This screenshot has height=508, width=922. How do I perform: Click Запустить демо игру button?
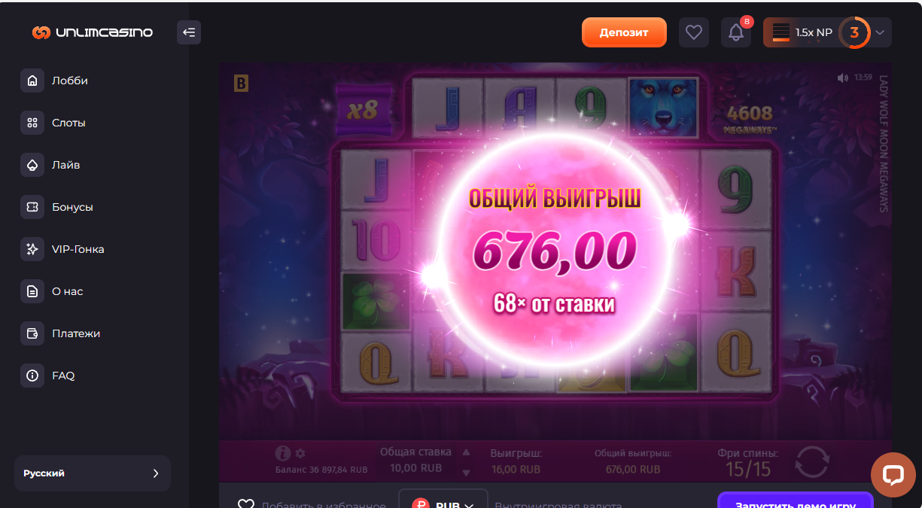(x=796, y=503)
